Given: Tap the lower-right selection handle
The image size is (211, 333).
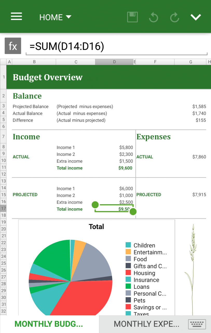Looking at the screenshot, I should 133,212.
